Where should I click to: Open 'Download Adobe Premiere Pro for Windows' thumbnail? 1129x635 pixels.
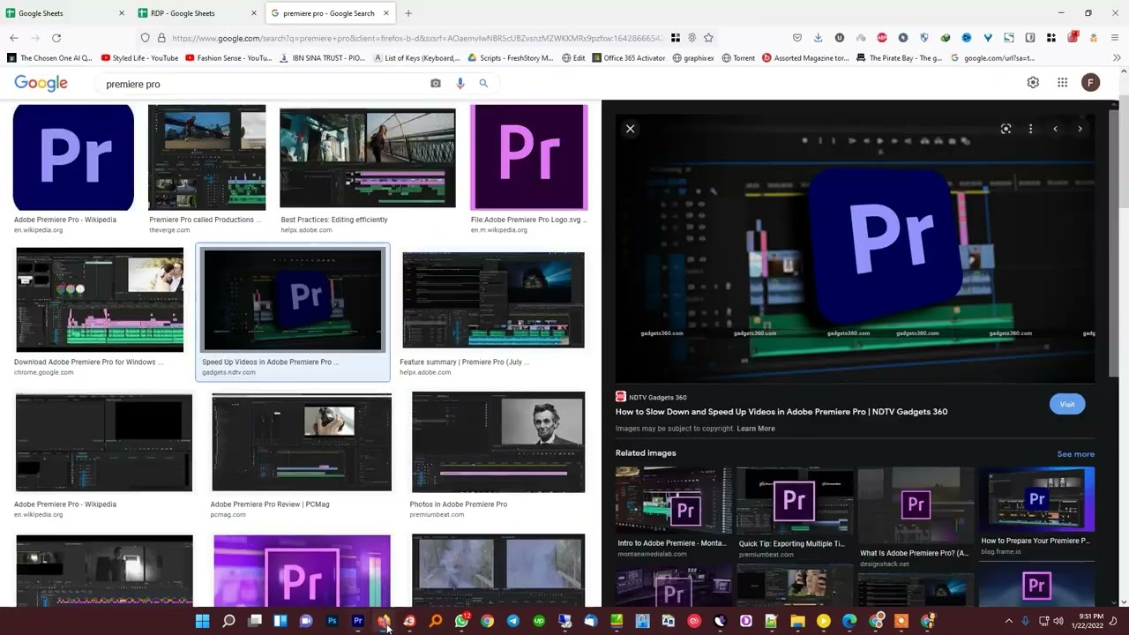100,300
